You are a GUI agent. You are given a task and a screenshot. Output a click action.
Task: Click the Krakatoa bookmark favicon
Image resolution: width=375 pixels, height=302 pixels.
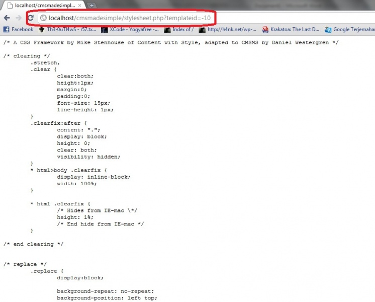coord(265,30)
